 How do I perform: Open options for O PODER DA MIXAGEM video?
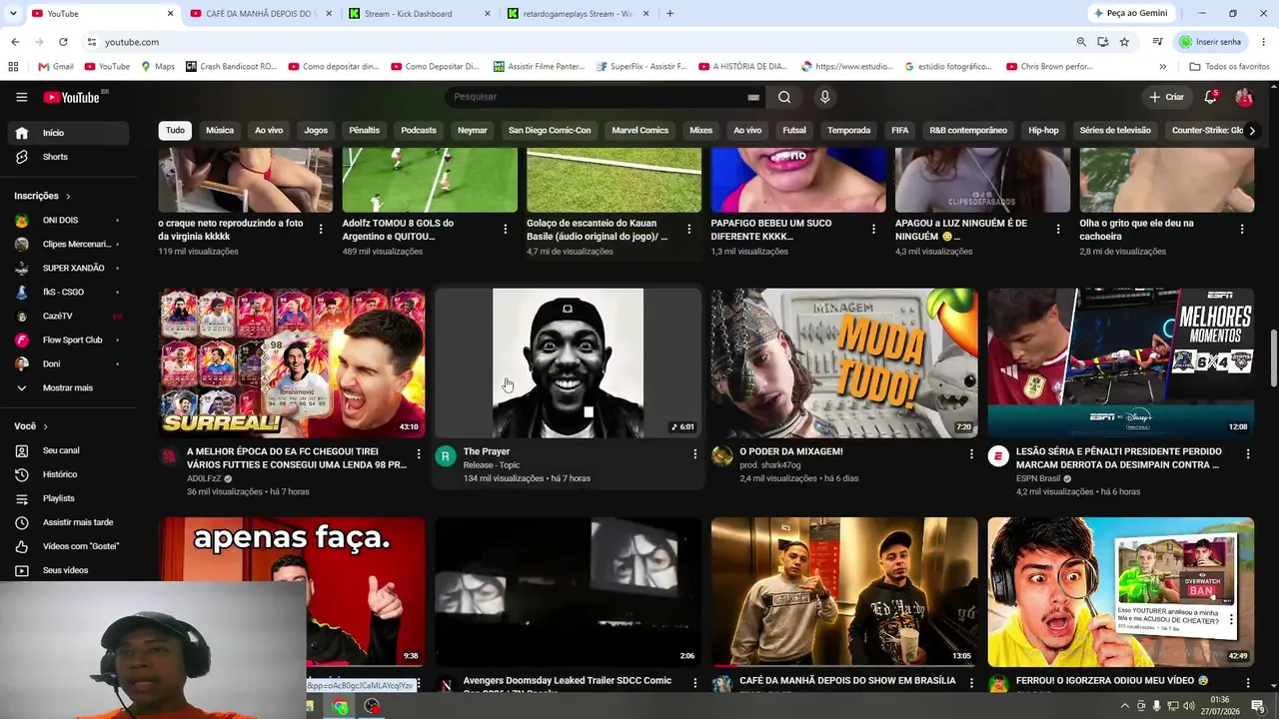(971, 454)
